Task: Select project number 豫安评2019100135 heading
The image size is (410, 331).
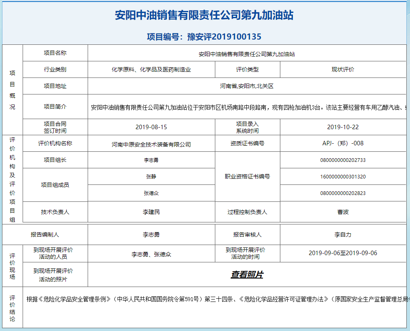Action: click(x=204, y=37)
